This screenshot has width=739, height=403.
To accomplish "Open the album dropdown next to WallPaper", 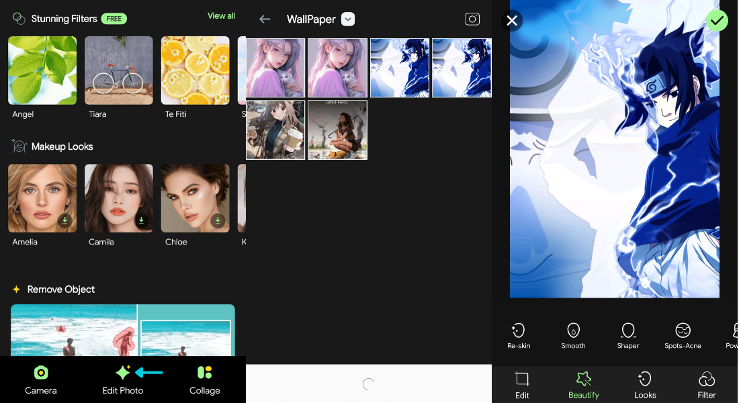I will [348, 19].
